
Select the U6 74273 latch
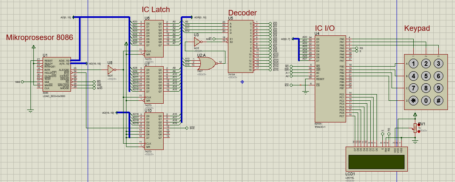pyautogui.click(x=154, y=38)
